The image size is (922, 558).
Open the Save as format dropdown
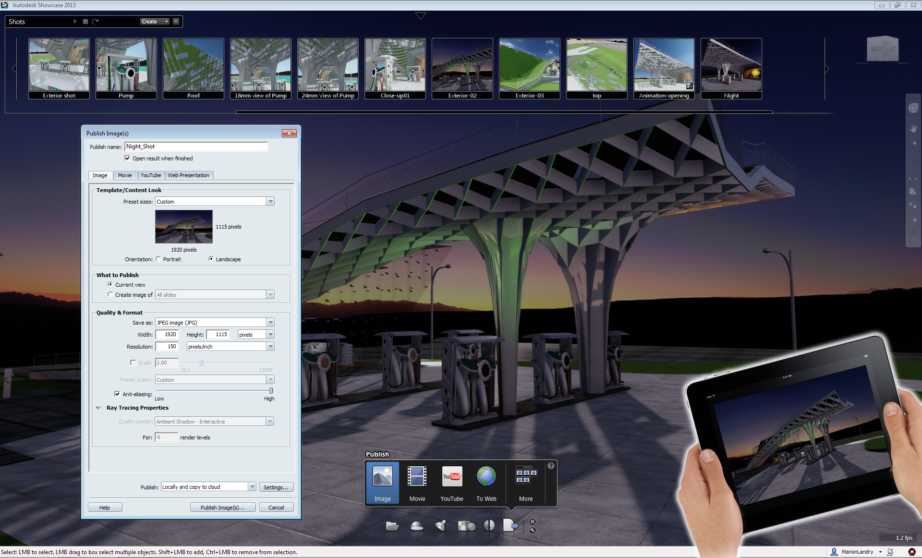click(x=270, y=322)
